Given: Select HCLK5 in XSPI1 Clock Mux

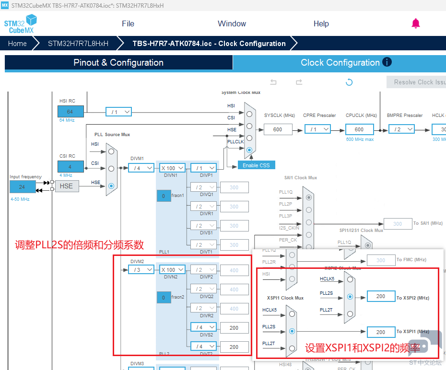Looking at the screenshot, I should pos(292,314).
